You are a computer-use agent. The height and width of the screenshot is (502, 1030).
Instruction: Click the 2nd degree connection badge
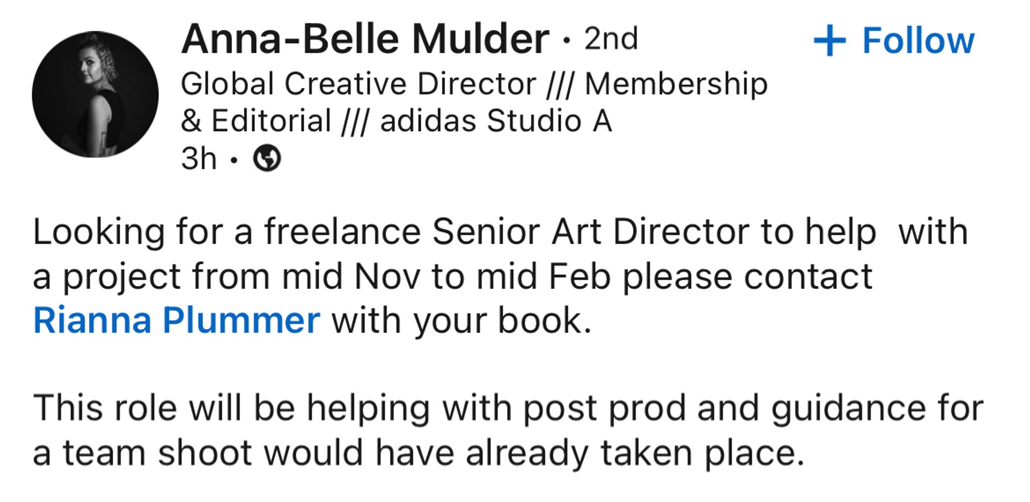611,39
